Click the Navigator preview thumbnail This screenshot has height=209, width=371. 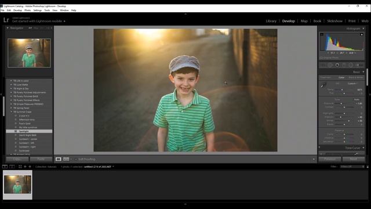[x=29, y=53]
